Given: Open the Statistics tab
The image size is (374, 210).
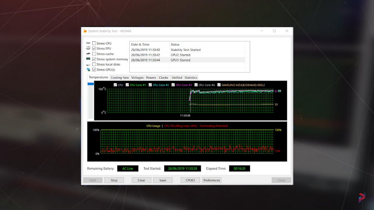Looking at the screenshot, I should pos(191,78).
